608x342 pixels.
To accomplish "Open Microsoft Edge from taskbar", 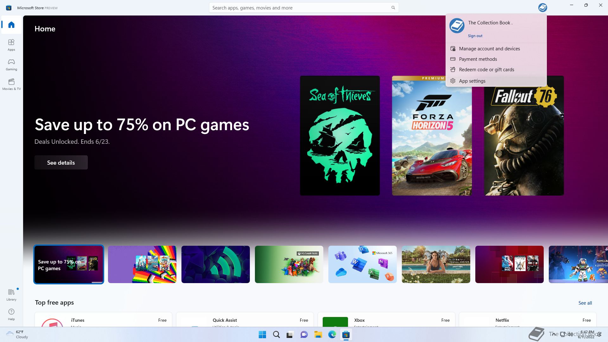I will click(x=332, y=335).
